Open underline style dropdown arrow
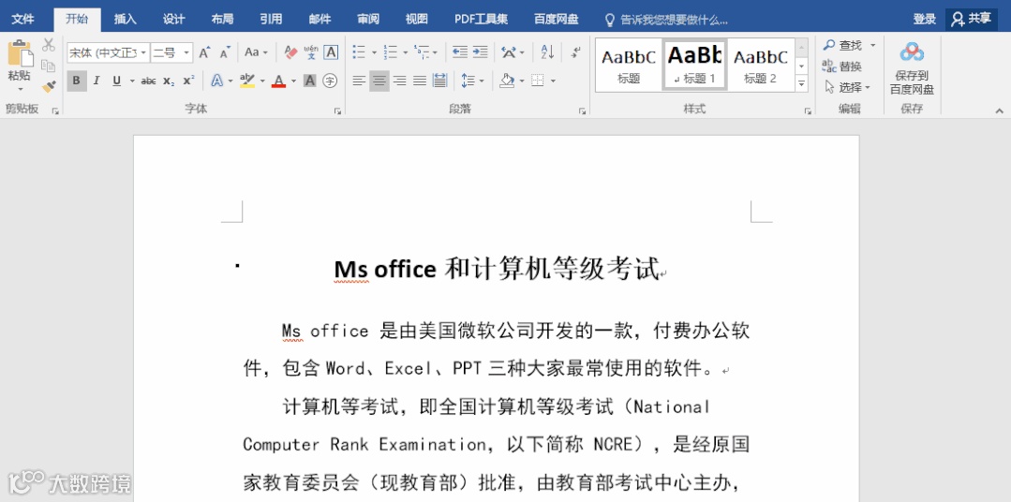 (x=132, y=81)
